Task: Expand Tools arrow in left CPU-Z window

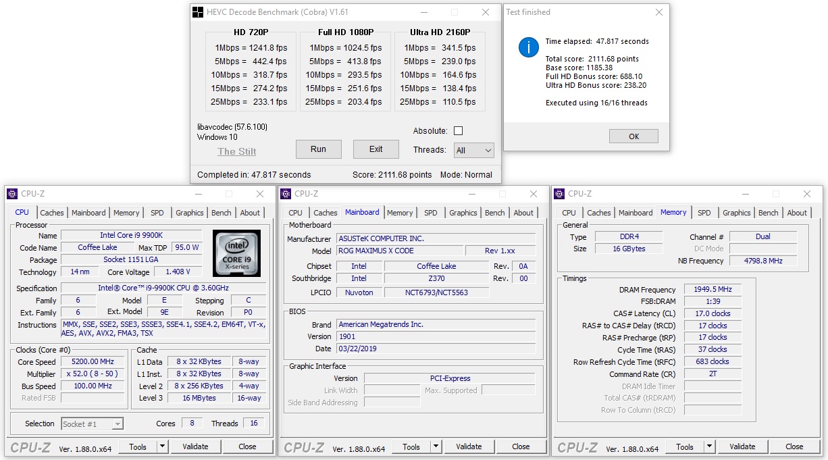Action: [162, 446]
